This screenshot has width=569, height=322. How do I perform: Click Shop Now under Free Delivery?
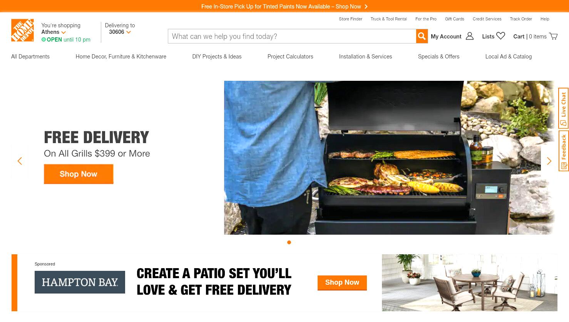click(79, 174)
